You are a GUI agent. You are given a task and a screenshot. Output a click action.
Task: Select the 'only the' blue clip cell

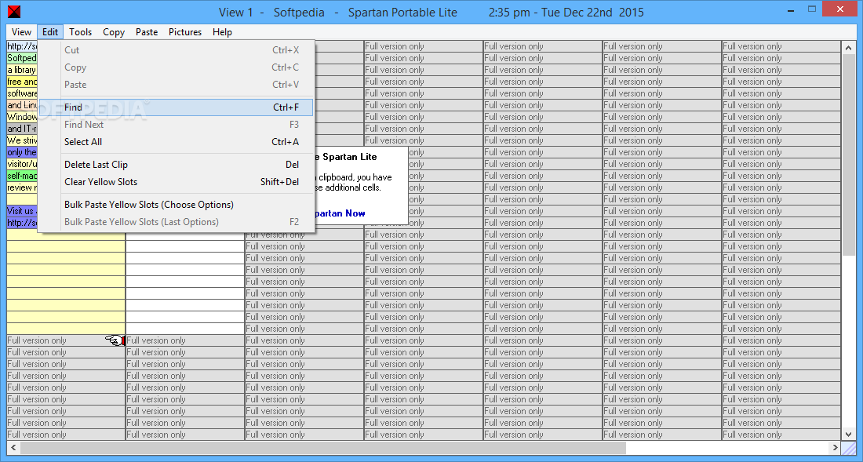(x=22, y=152)
